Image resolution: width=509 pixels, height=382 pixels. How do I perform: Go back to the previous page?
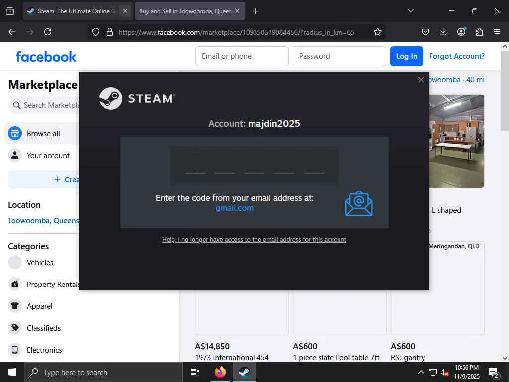click(12, 32)
